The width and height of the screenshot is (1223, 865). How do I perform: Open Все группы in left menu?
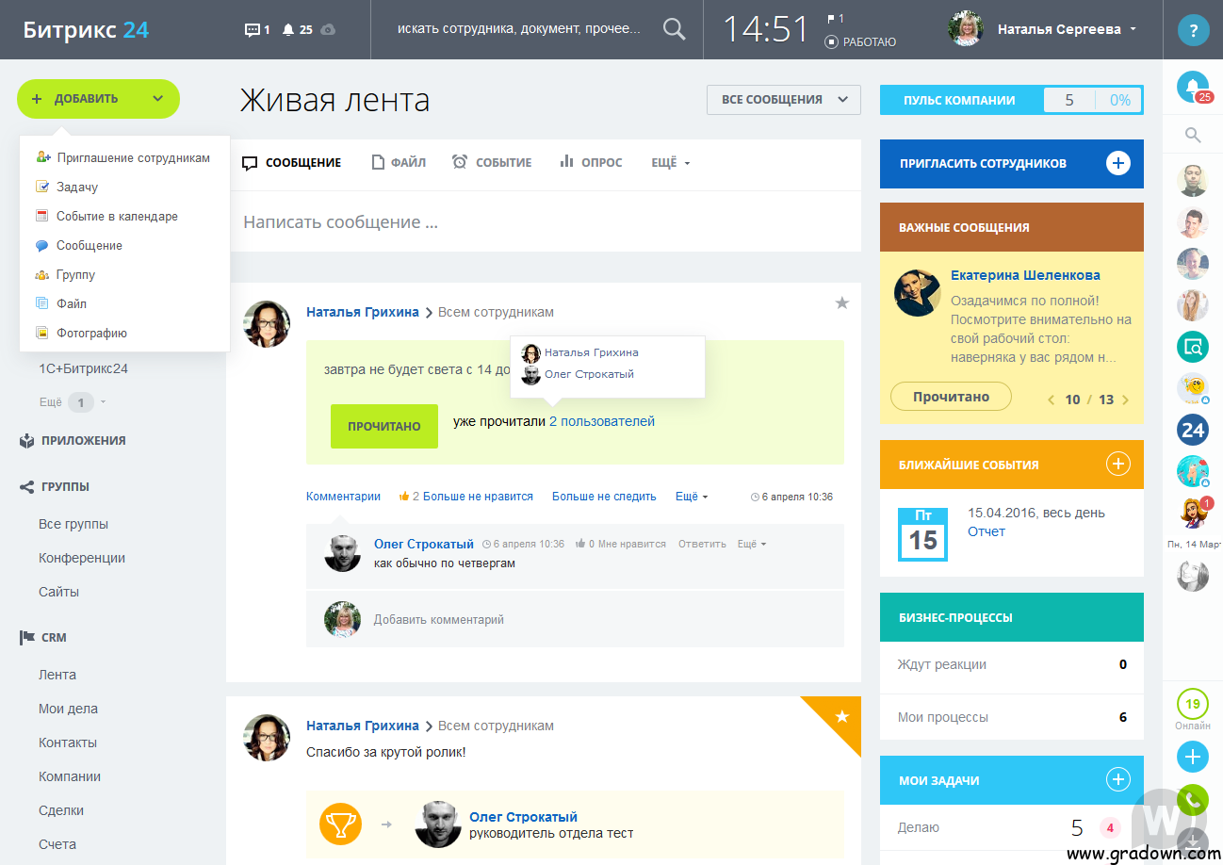tap(73, 524)
